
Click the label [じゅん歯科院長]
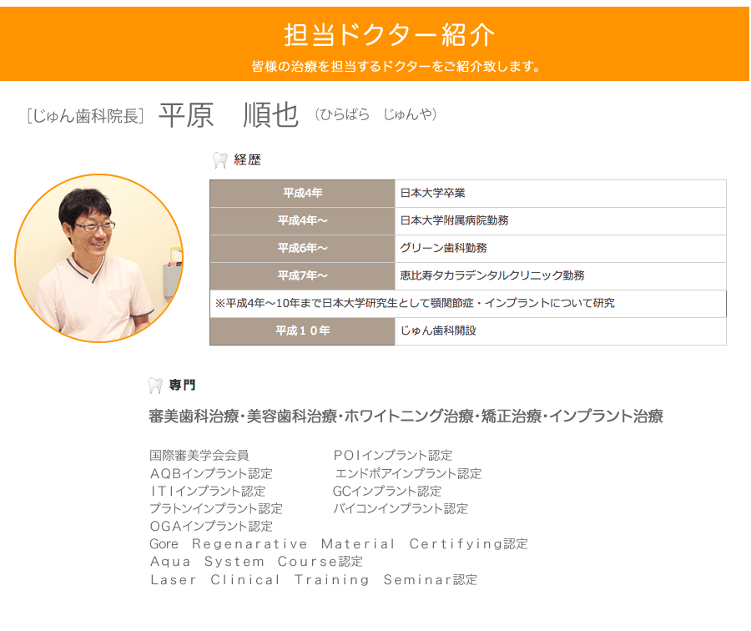tap(85, 116)
